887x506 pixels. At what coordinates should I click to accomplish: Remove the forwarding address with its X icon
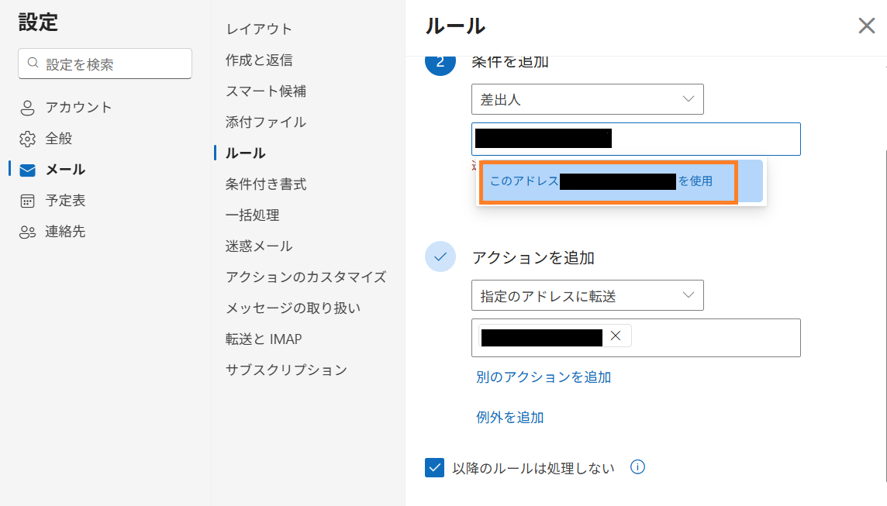[x=616, y=335]
